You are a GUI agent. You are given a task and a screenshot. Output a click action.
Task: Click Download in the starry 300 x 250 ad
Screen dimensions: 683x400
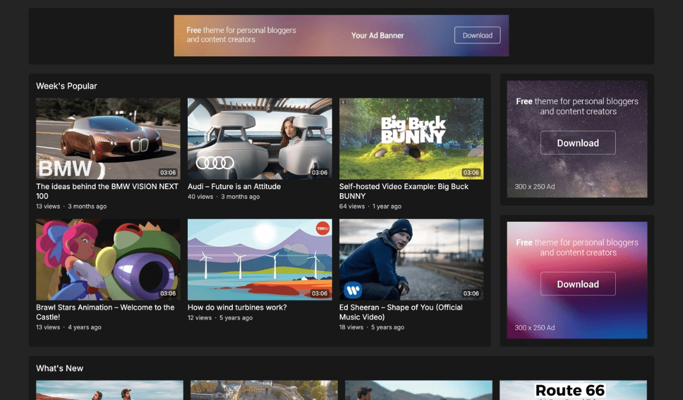pos(578,143)
